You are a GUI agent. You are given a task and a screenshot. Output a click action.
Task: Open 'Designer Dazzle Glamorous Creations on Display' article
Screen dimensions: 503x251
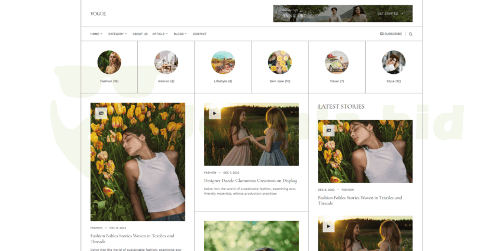(250, 181)
